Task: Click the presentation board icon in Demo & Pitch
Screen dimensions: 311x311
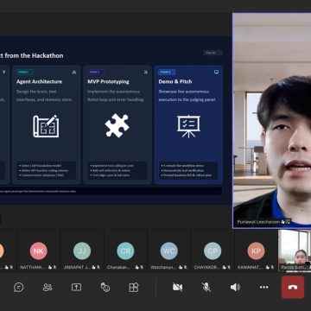Action: [x=188, y=126]
